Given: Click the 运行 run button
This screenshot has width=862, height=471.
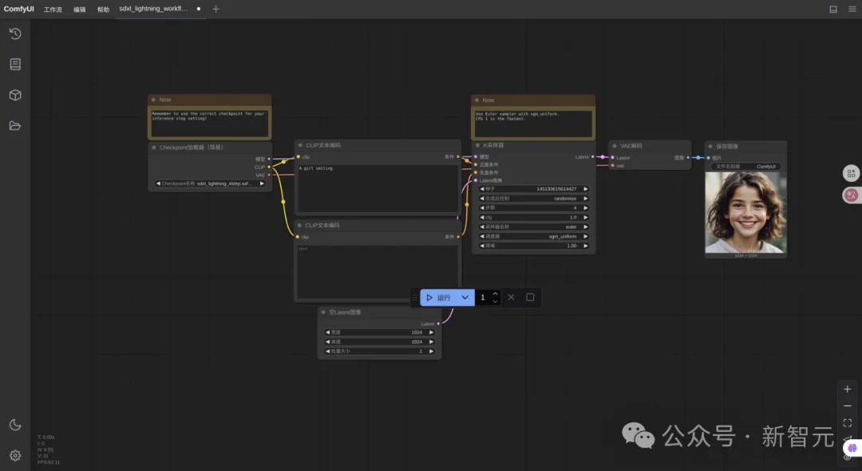Looking at the screenshot, I should tap(439, 297).
